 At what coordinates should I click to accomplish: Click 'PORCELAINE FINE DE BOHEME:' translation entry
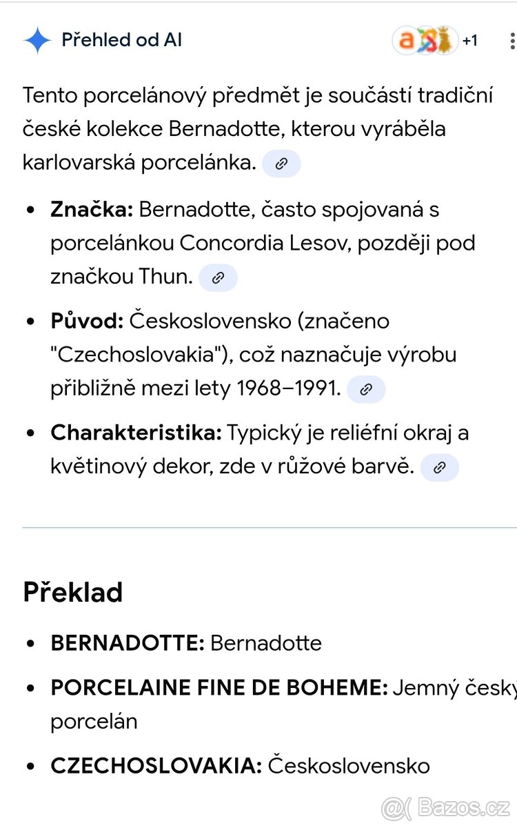click(x=219, y=688)
